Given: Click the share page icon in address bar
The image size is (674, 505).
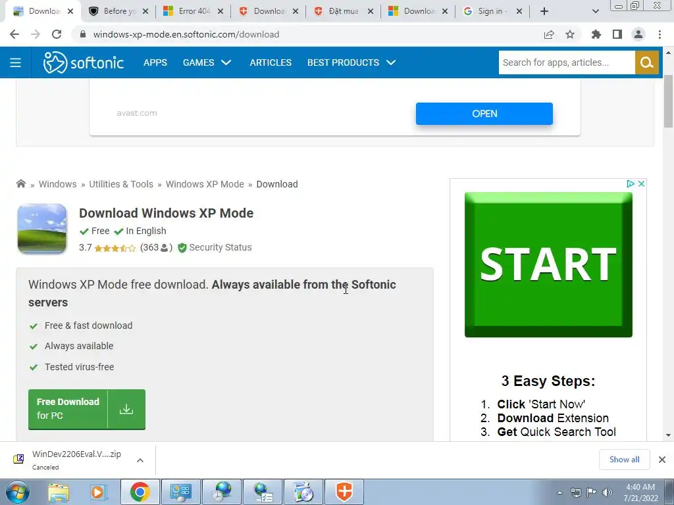Looking at the screenshot, I should coord(549,34).
